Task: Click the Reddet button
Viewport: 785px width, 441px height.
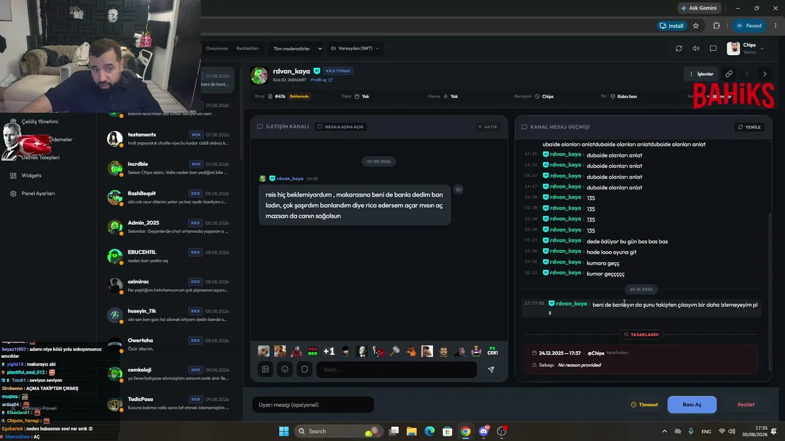Action: click(746, 405)
